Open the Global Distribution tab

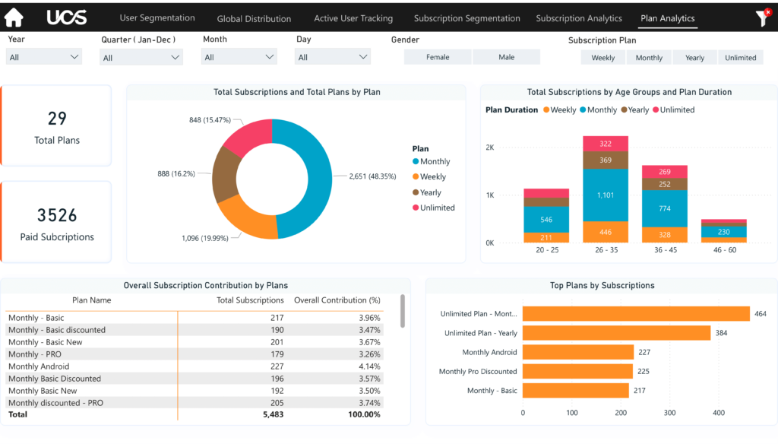(x=254, y=19)
